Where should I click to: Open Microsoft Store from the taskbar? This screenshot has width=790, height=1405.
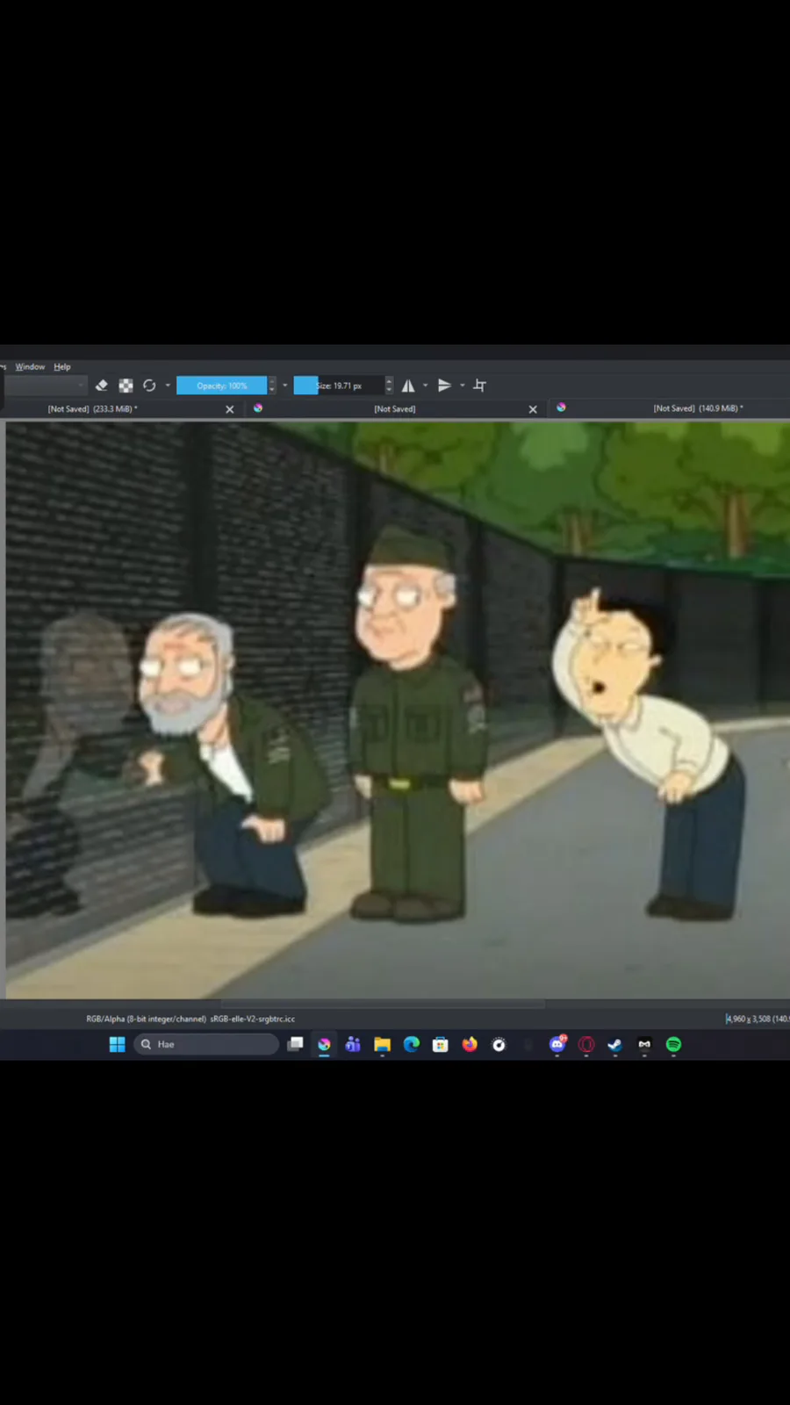click(441, 1044)
